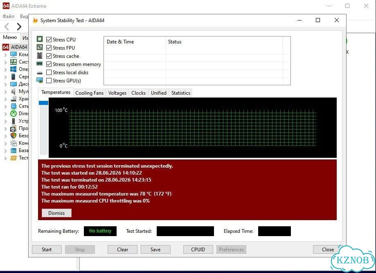
Task: Click the Save button
Action: 155,250
